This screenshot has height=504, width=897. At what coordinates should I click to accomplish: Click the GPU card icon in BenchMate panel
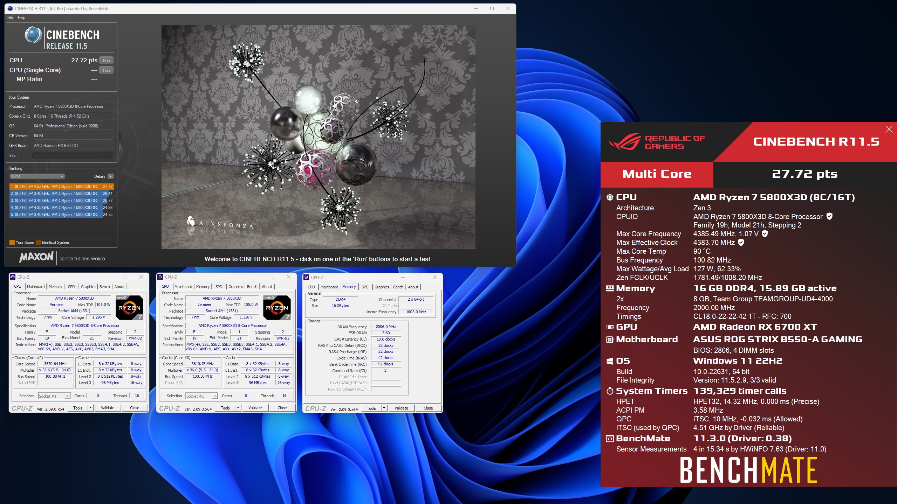coord(610,327)
